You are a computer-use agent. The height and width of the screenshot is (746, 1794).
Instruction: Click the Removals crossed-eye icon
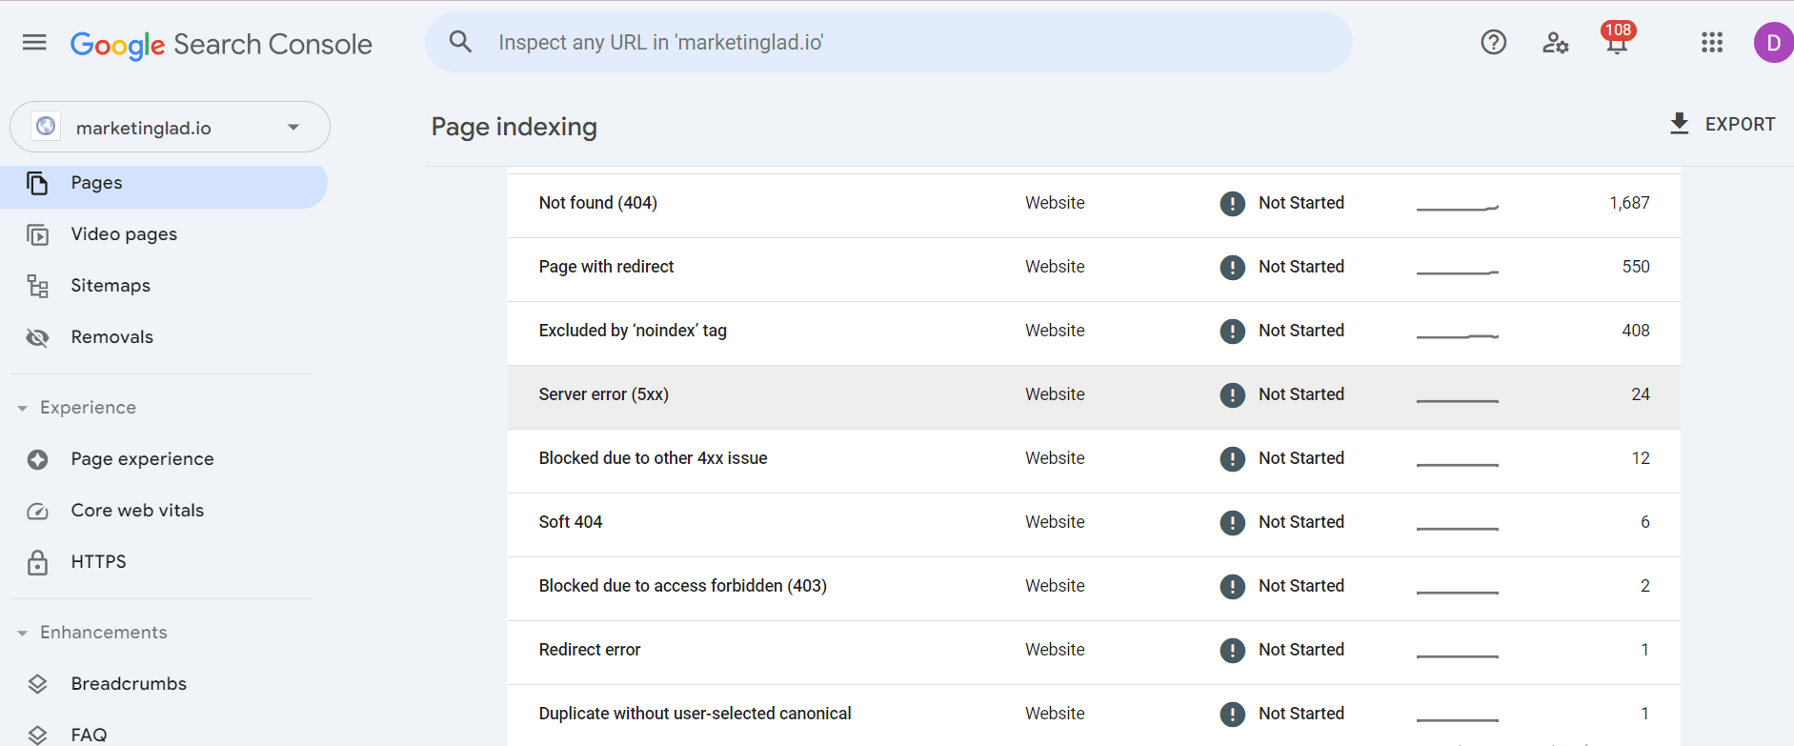tap(37, 337)
